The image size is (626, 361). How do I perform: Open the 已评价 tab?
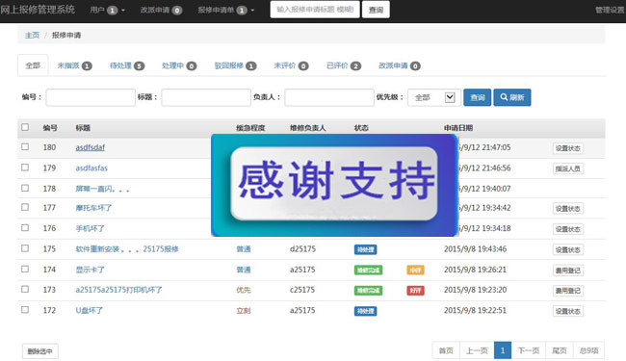(344, 65)
